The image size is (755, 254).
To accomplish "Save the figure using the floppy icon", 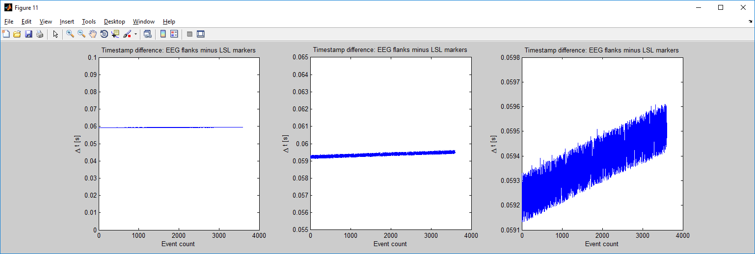I will 28,34.
